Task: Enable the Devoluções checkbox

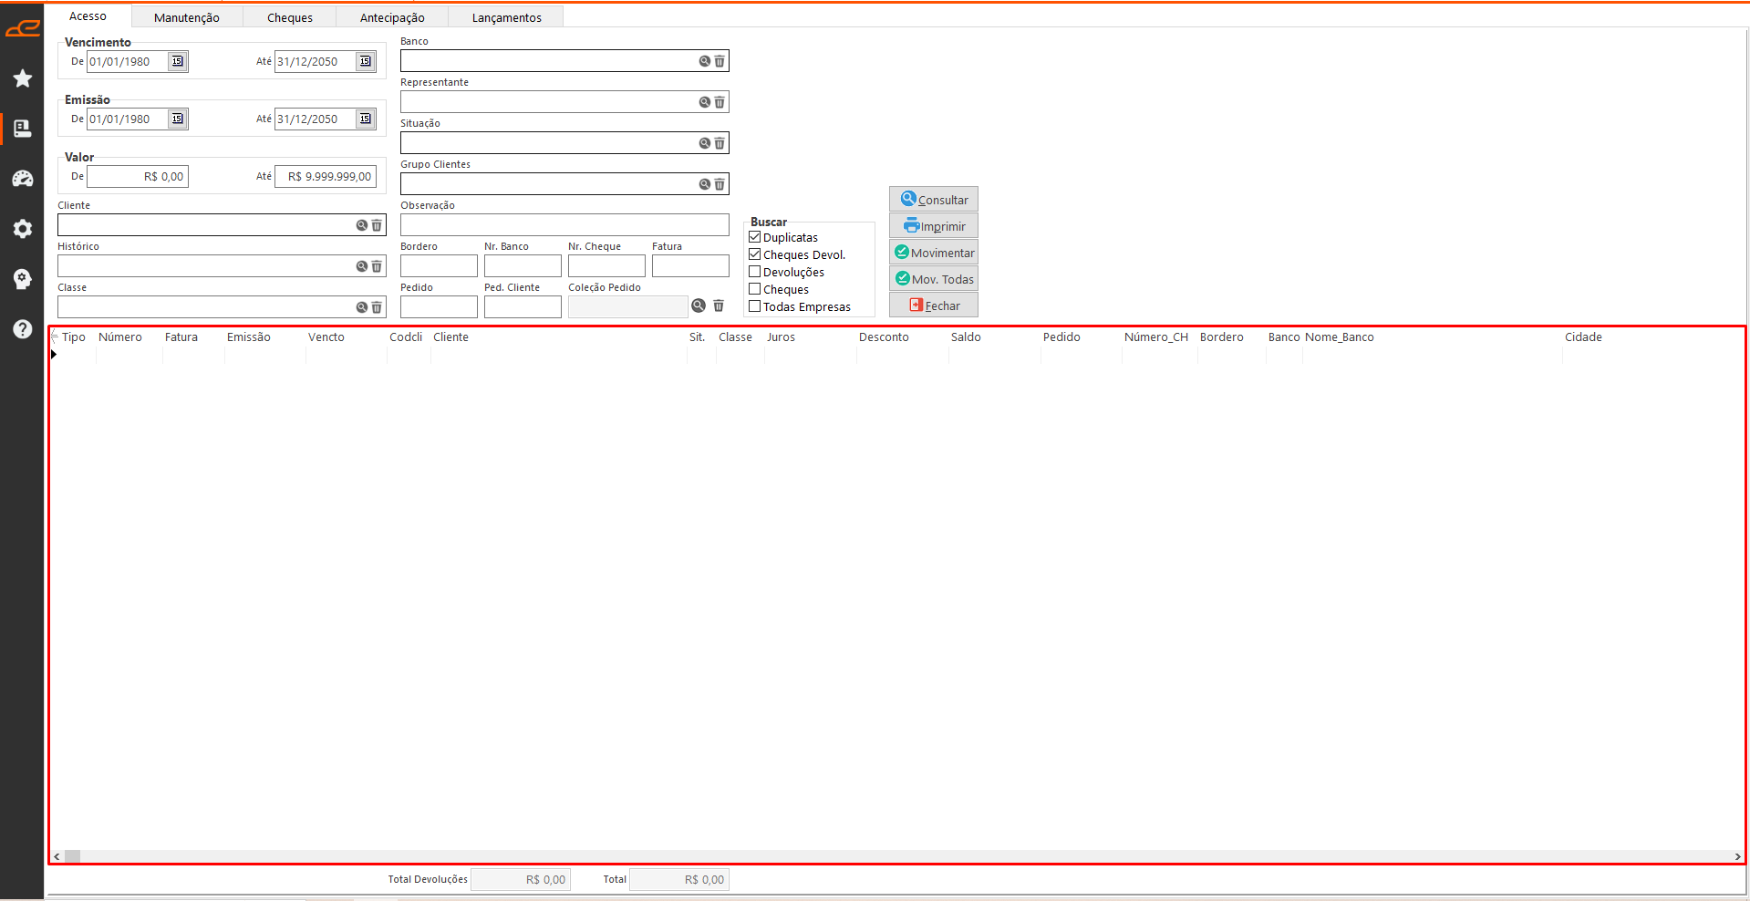Action: [755, 272]
